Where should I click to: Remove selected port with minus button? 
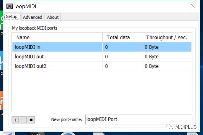click(23, 120)
